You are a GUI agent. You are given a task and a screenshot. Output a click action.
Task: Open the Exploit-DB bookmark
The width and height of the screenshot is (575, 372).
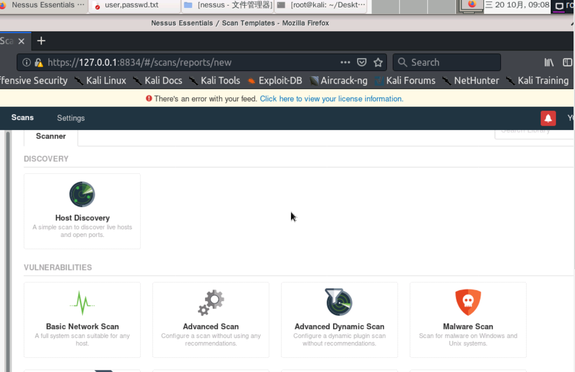(x=275, y=81)
